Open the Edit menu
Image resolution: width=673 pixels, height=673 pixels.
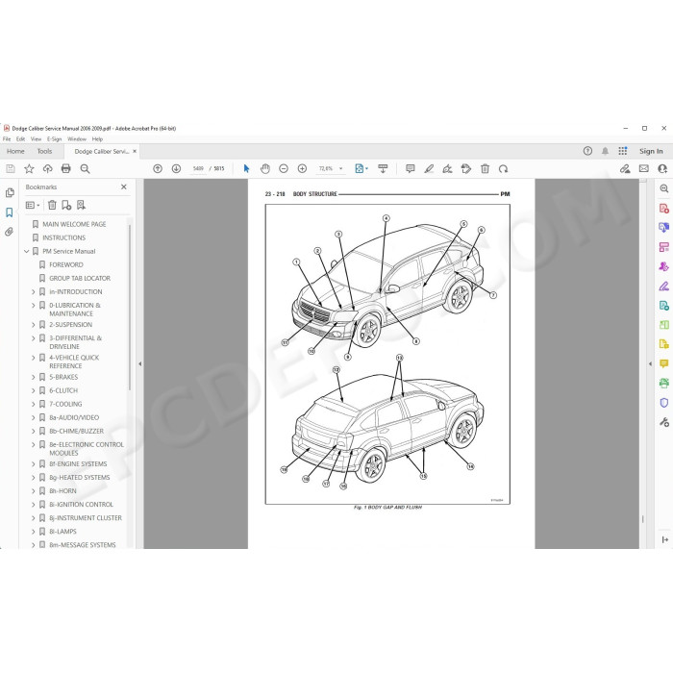[20, 139]
